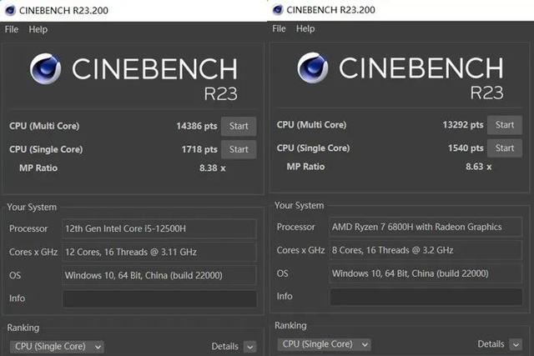Click 'Your System' heading in right window
Screen dimensions: 534x356
tap(299, 206)
